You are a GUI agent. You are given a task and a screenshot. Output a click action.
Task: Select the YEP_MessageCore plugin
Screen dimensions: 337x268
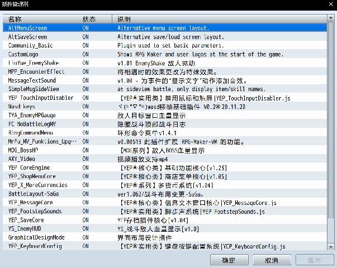(165, 203)
